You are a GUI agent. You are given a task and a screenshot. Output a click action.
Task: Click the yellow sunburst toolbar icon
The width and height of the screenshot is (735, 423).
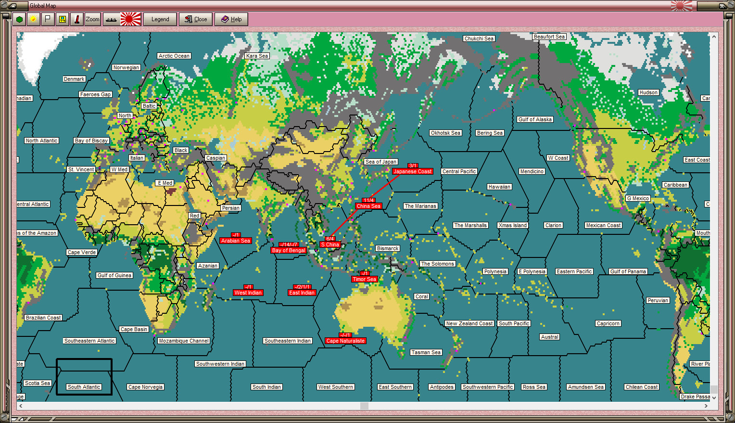pos(33,19)
